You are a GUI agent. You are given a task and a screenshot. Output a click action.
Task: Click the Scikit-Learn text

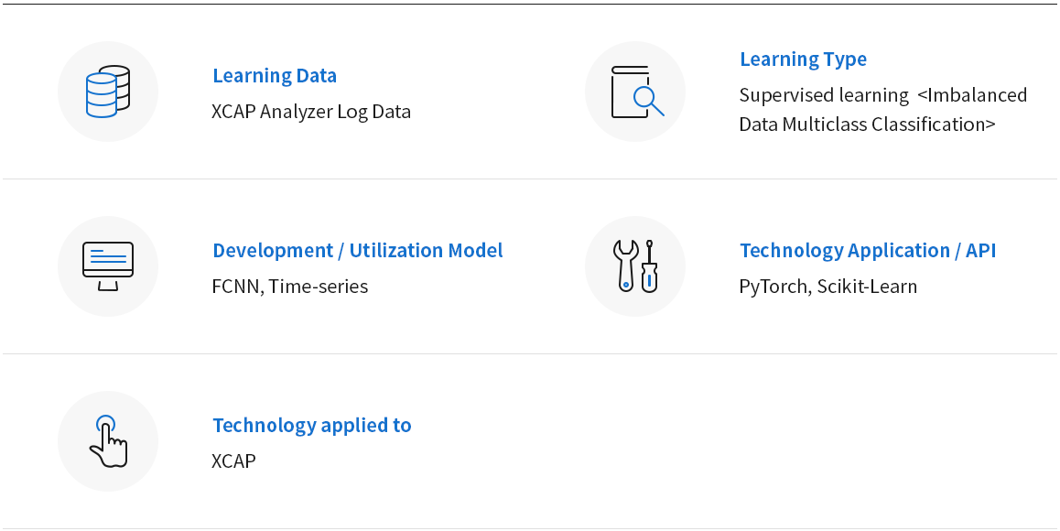tap(868, 287)
